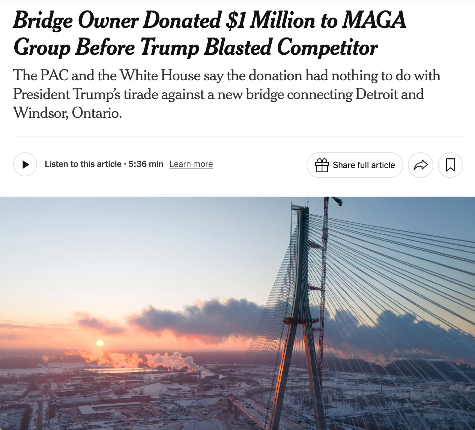This screenshot has height=430, width=475.
Task: Click the 5:36 min audio duration
Action: [146, 164]
